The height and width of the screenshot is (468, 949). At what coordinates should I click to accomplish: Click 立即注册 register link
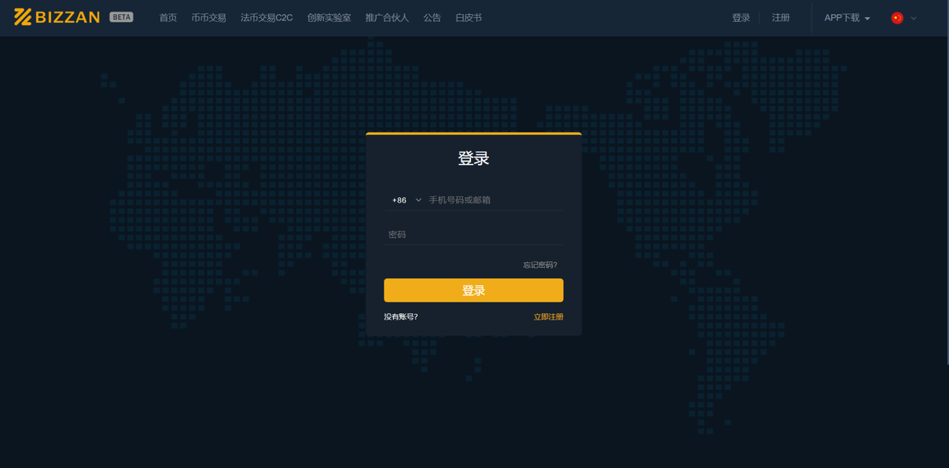(549, 317)
